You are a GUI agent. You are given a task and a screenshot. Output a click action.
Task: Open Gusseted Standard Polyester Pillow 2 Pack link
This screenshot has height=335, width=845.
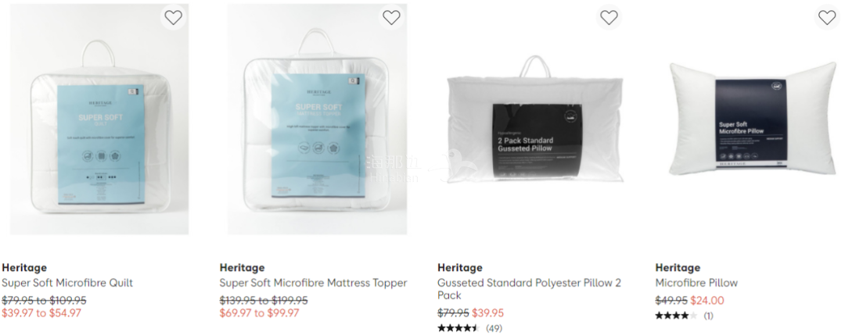tap(529, 289)
